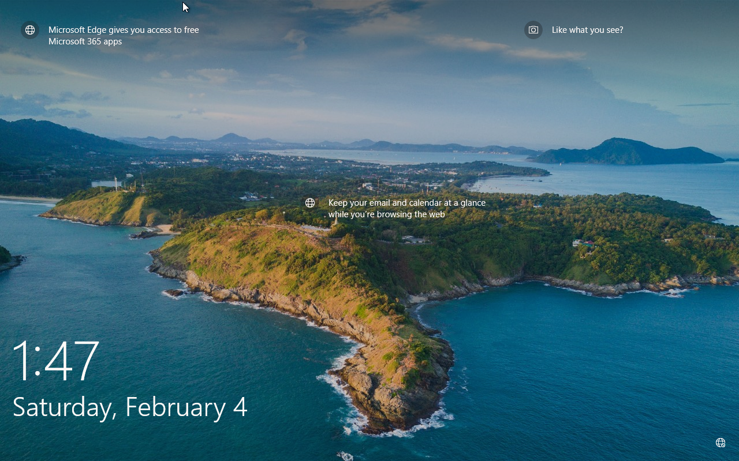The height and width of the screenshot is (461, 739).
Task: Click the globe icon beside email and calendar tip
Action: (310, 203)
